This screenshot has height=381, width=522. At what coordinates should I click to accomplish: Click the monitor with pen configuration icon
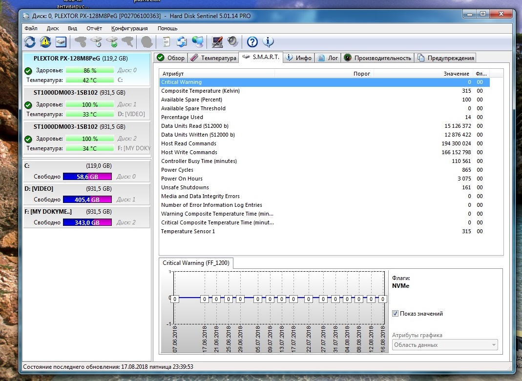click(217, 42)
